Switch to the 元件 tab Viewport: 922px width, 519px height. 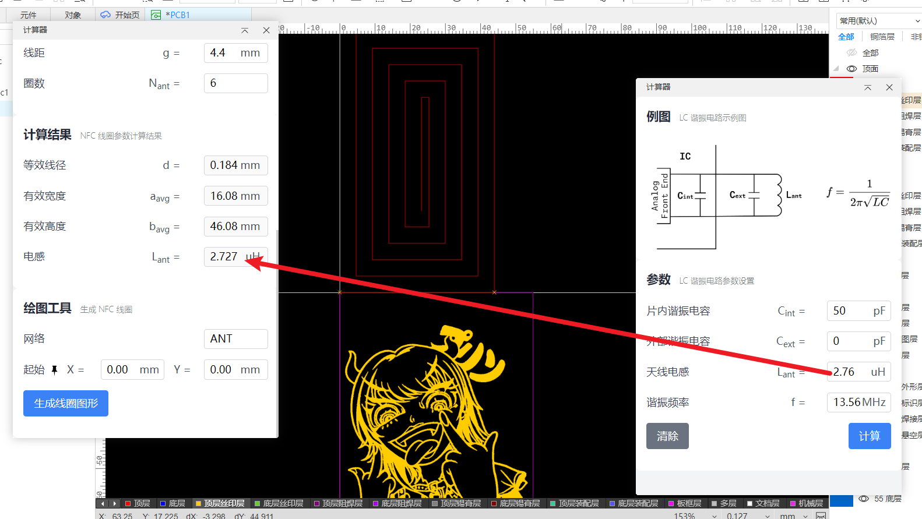[28, 15]
